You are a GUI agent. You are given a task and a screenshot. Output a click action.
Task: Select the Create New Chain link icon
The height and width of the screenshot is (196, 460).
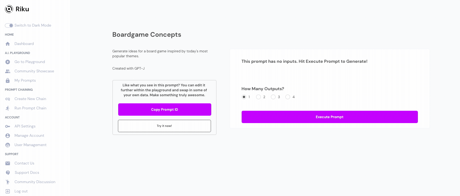coord(8,99)
